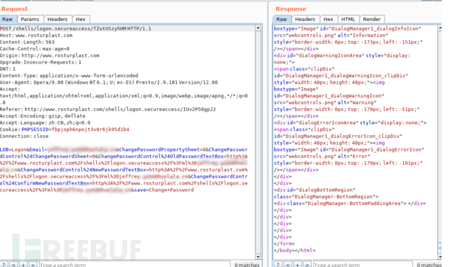The image size is (467, 267).
Task: Click the Request scrollbar up arrow
Action: click(x=259, y=28)
